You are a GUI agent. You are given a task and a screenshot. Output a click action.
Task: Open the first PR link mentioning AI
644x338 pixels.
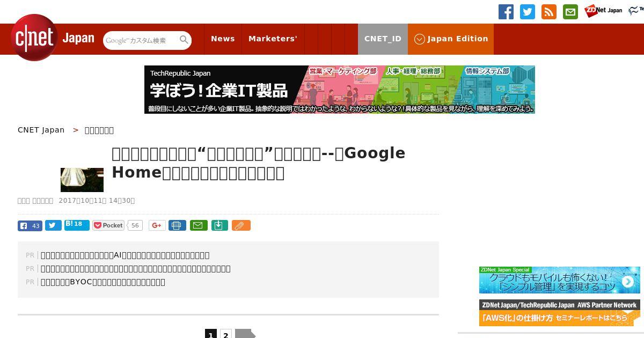tap(125, 255)
